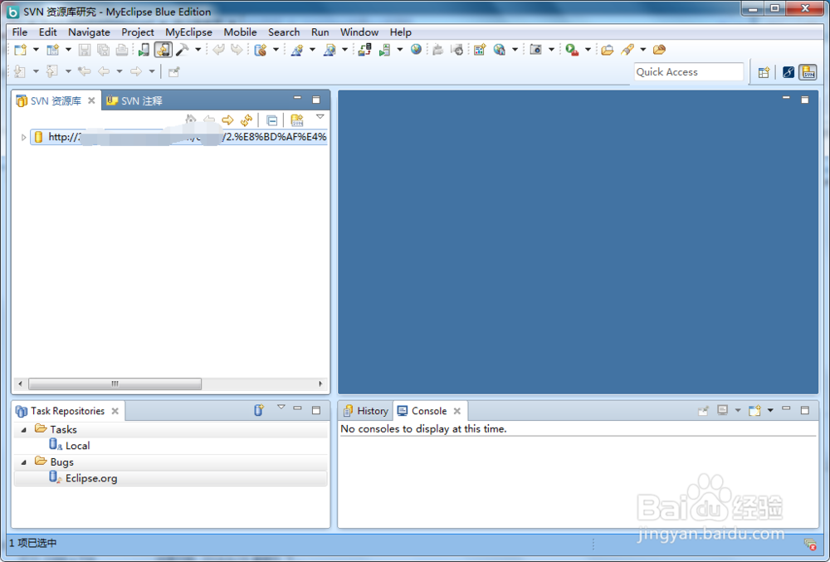Click the Open Perspective icon
The image size is (830, 562).
[x=764, y=72]
